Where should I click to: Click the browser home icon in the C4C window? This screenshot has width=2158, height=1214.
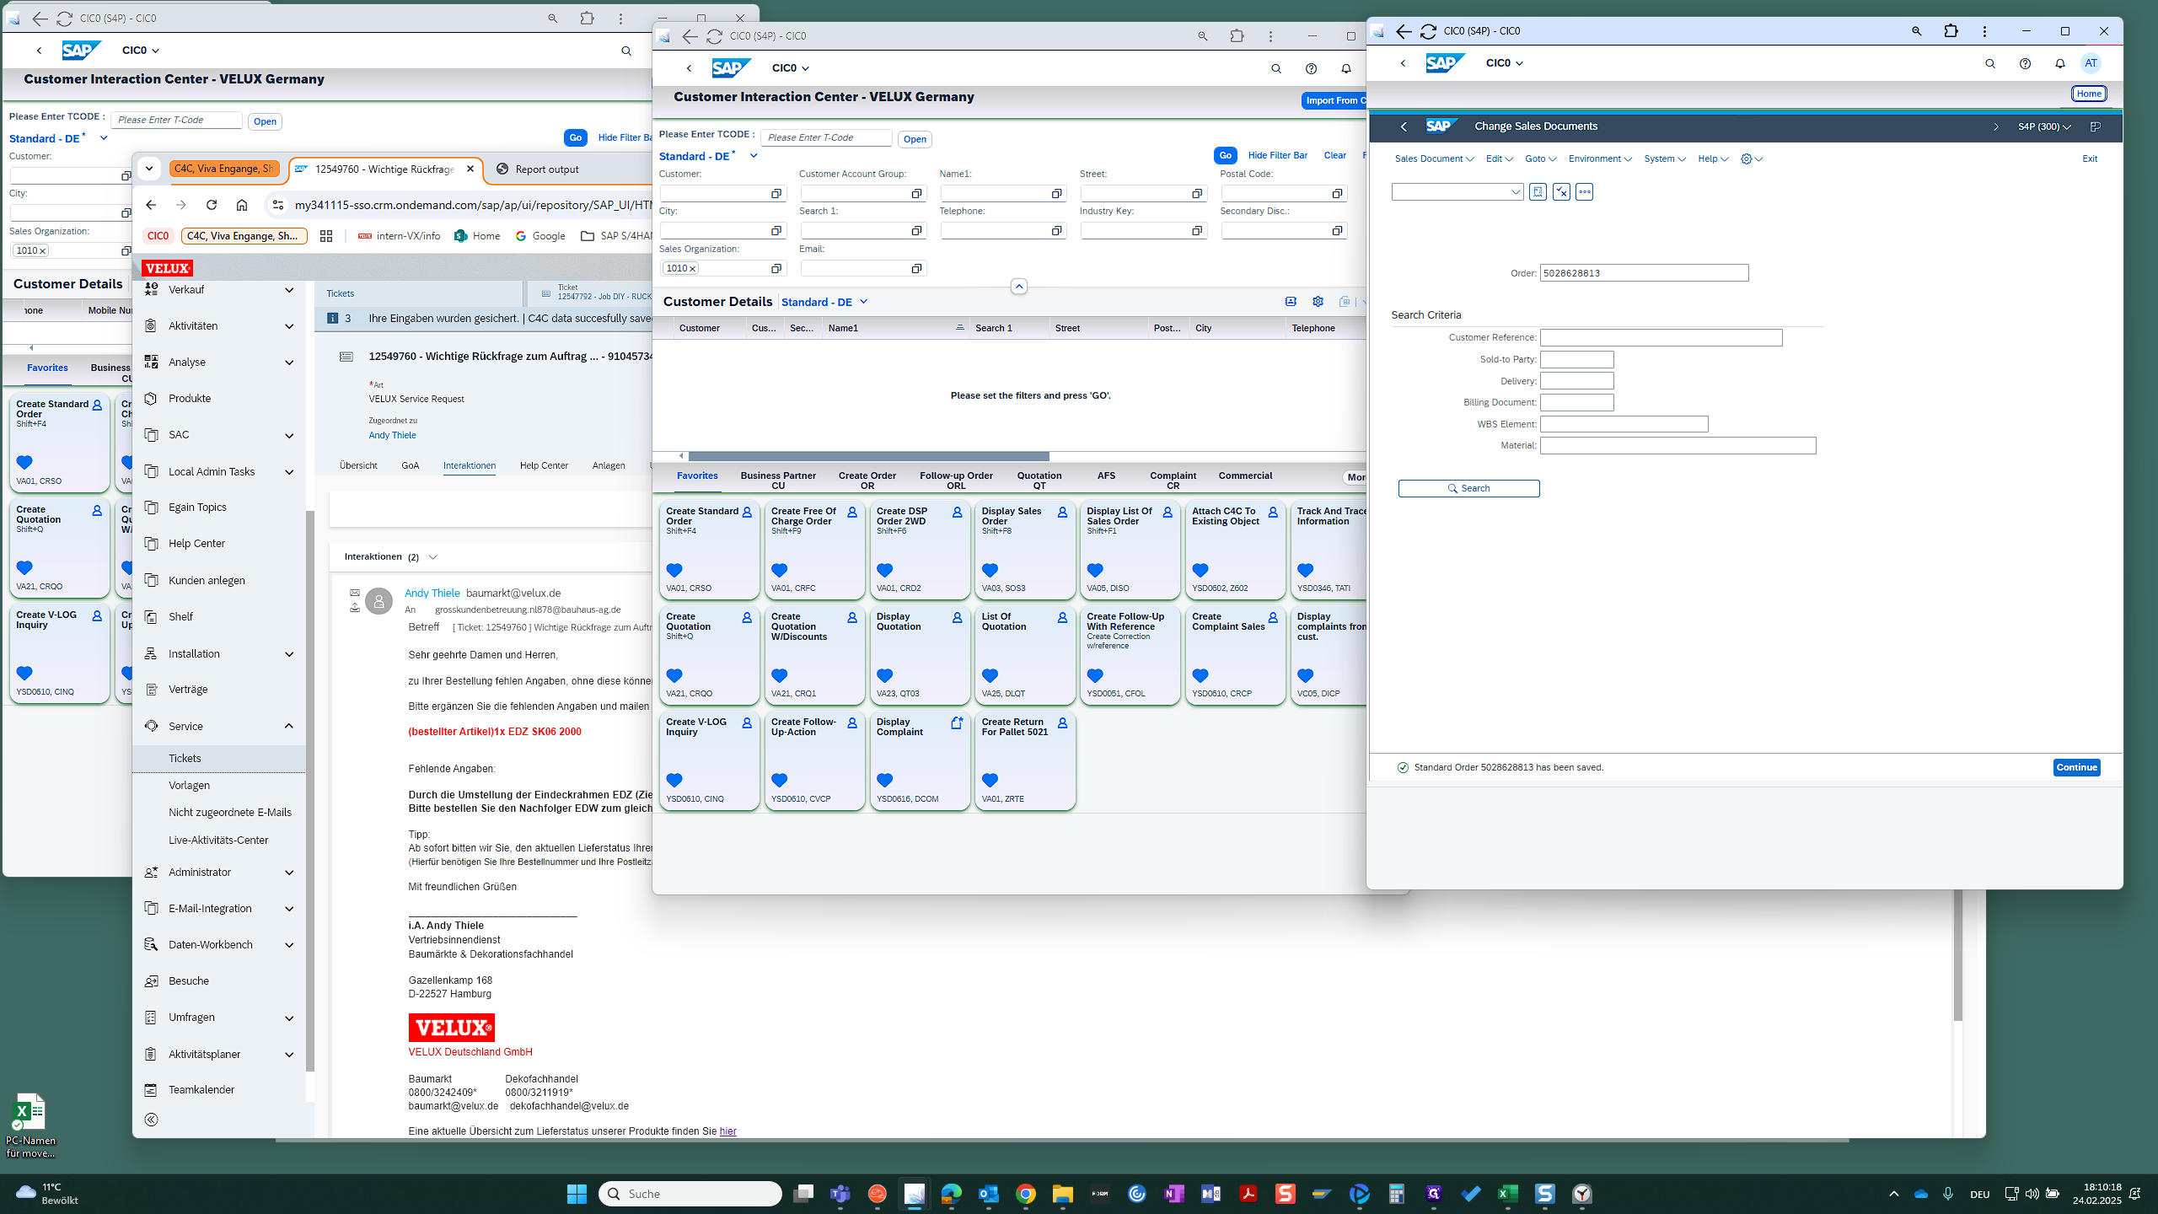point(242,205)
